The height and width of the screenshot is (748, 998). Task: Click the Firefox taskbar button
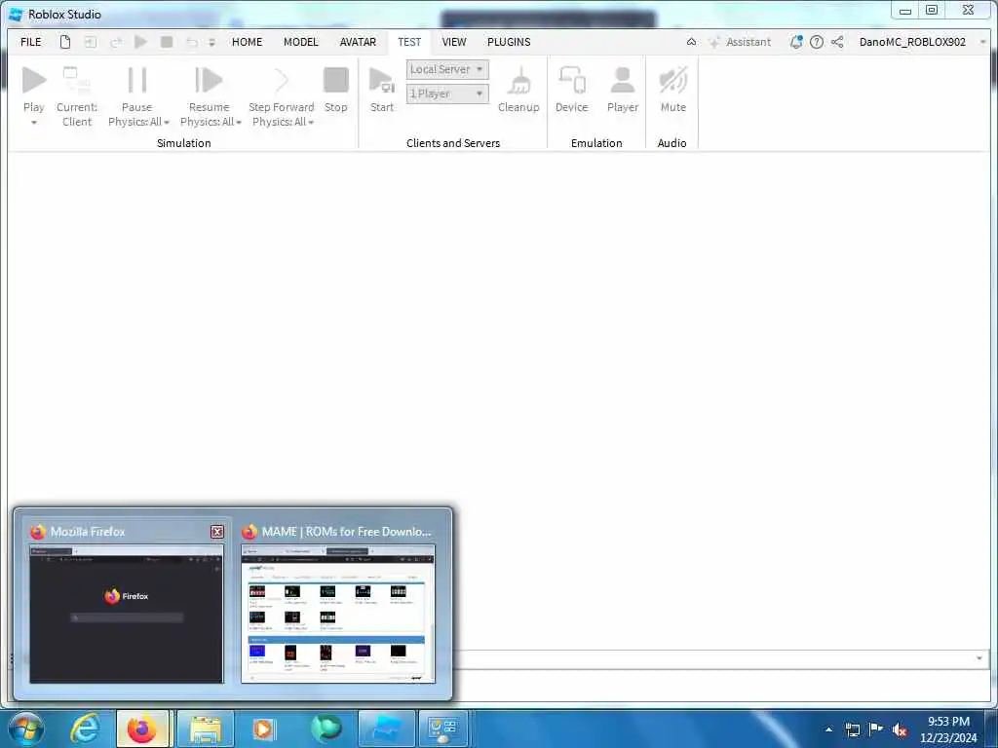[142, 729]
